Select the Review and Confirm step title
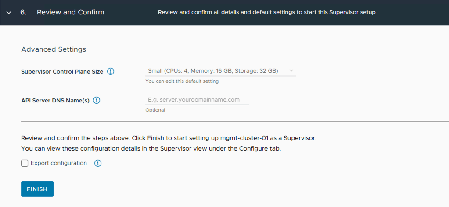449x207 pixels. coord(70,12)
